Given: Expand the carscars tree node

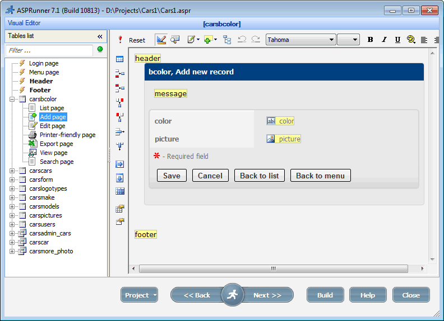Looking at the screenshot, I should click(x=12, y=171).
